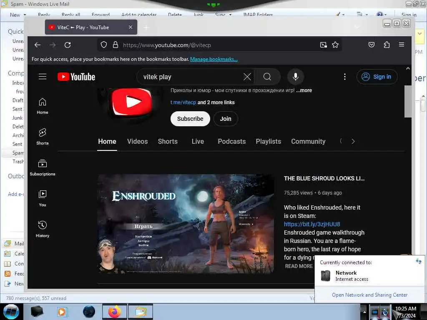Open the media player taskbar icon

pyautogui.click(x=62, y=312)
